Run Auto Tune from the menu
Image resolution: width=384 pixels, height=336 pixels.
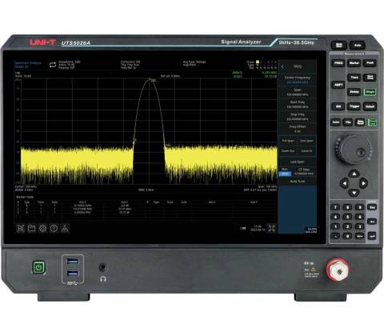(x=298, y=182)
